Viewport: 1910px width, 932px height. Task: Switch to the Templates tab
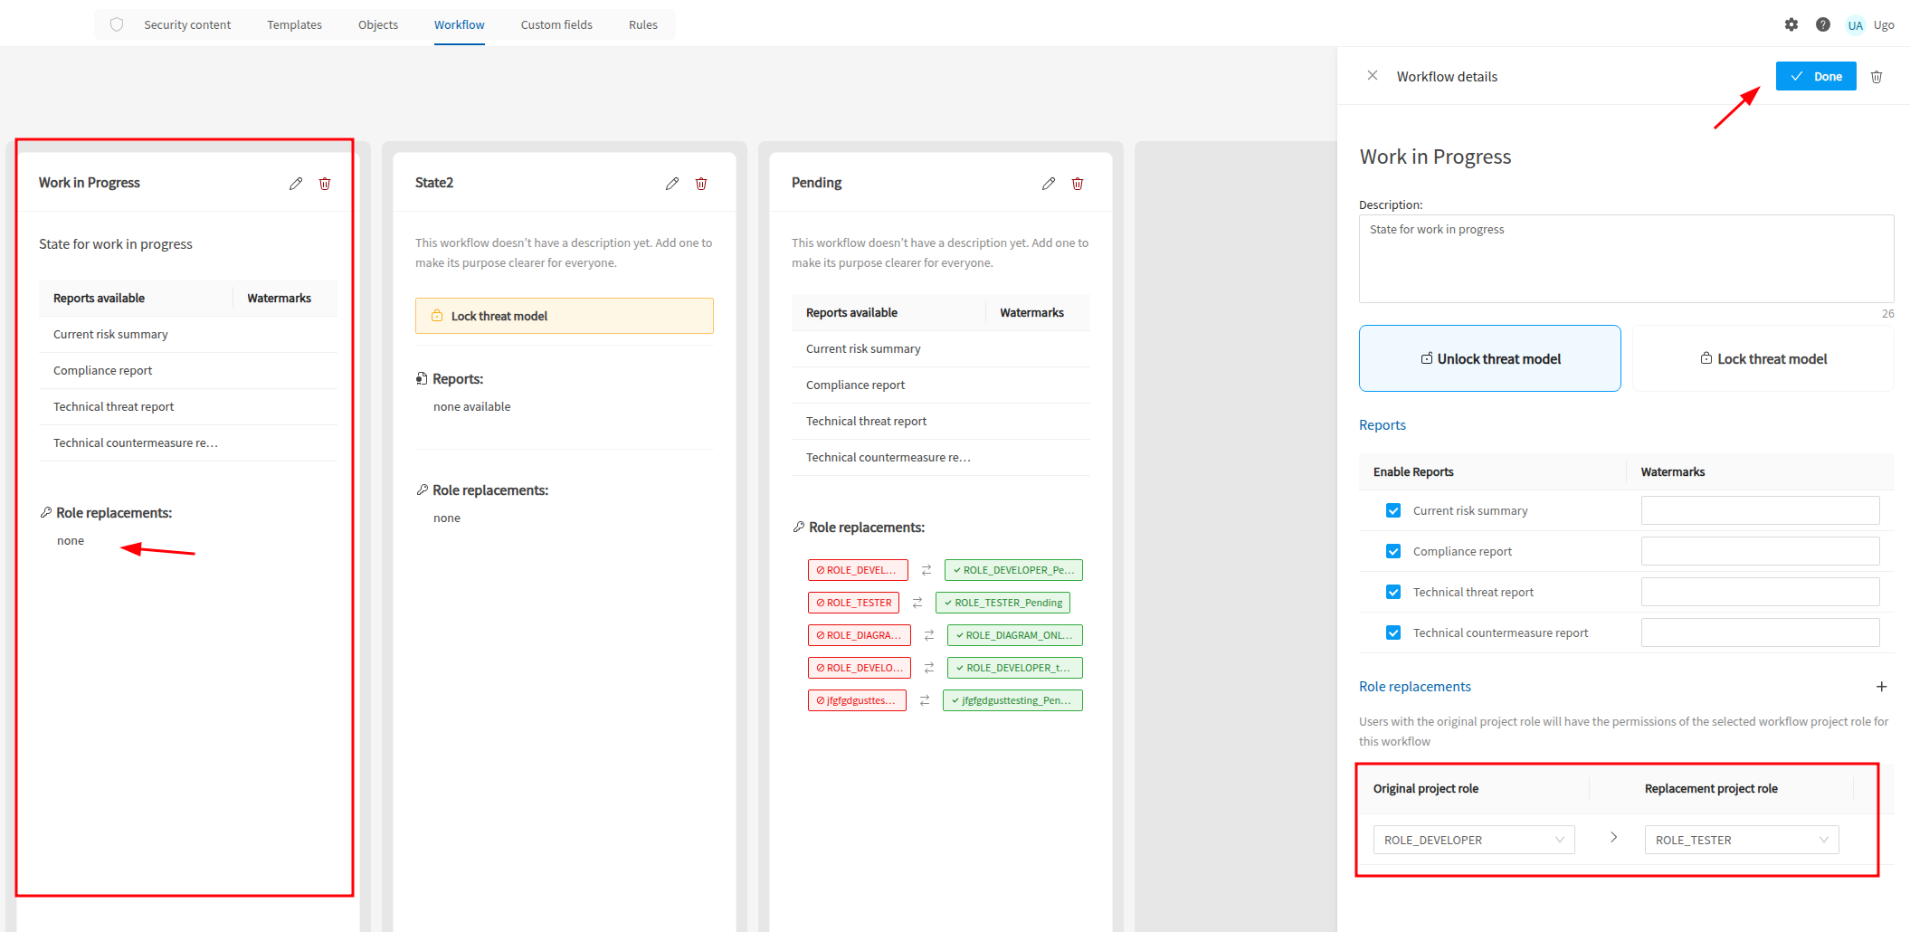point(294,24)
